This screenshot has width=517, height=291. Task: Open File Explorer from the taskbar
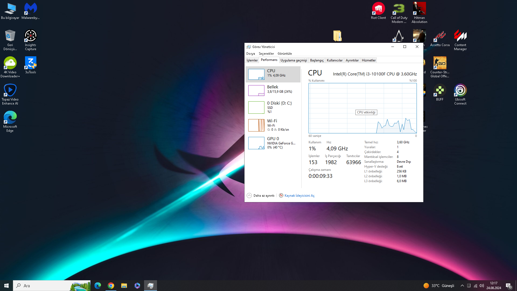pyautogui.click(x=124, y=286)
